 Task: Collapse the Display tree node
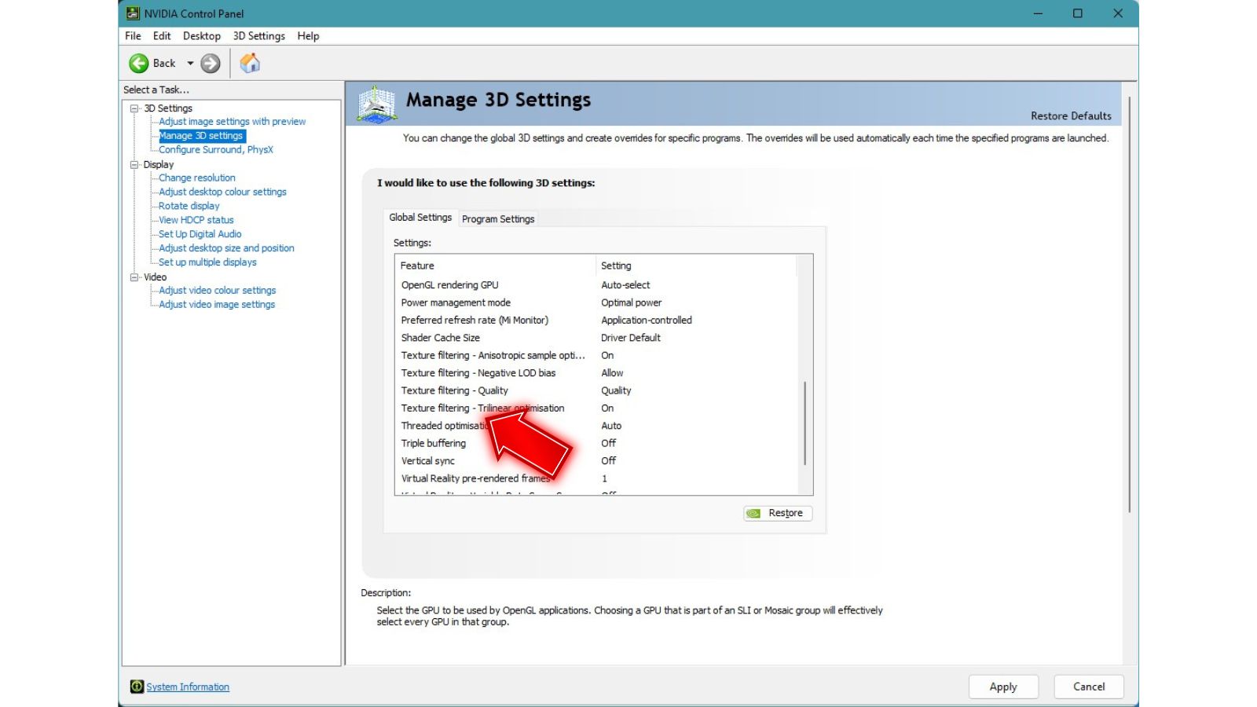coord(134,165)
